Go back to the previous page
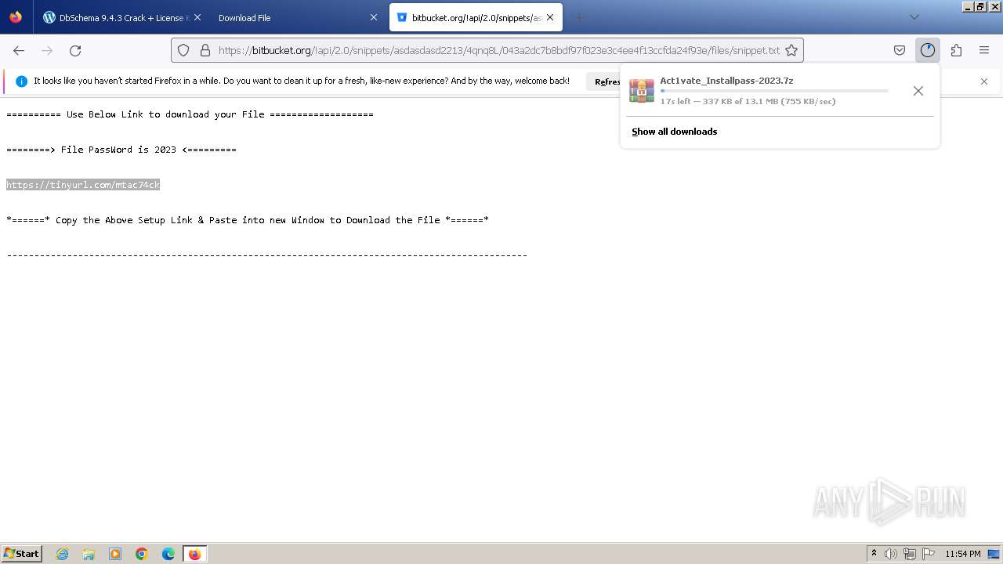Viewport: 1003px width, 564px height. click(19, 50)
